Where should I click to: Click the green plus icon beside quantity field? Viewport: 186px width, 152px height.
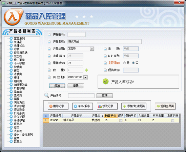click(x=86, y=70)
